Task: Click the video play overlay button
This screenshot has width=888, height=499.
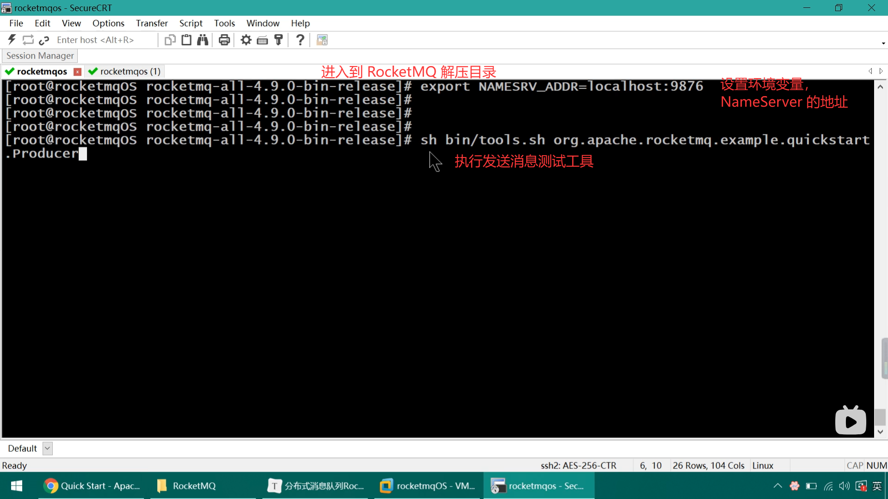Action: click(851, 421)
